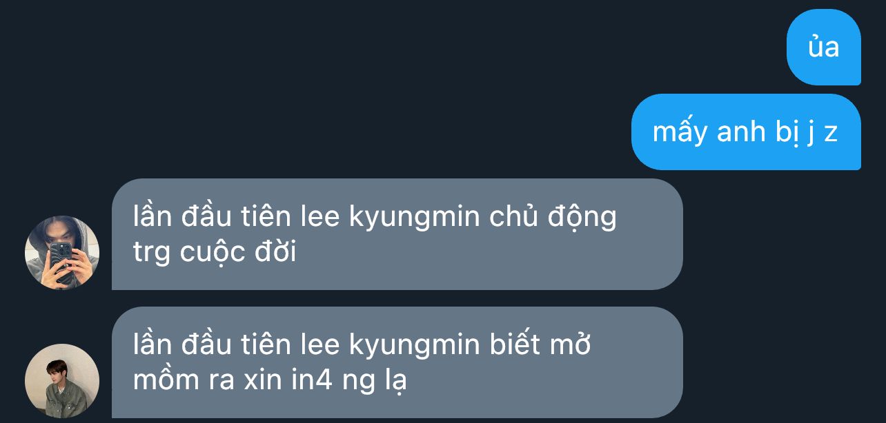Click "lần đầu tiên" in second gray bubble
The image size is (886, 423).
tap(213, 344)
